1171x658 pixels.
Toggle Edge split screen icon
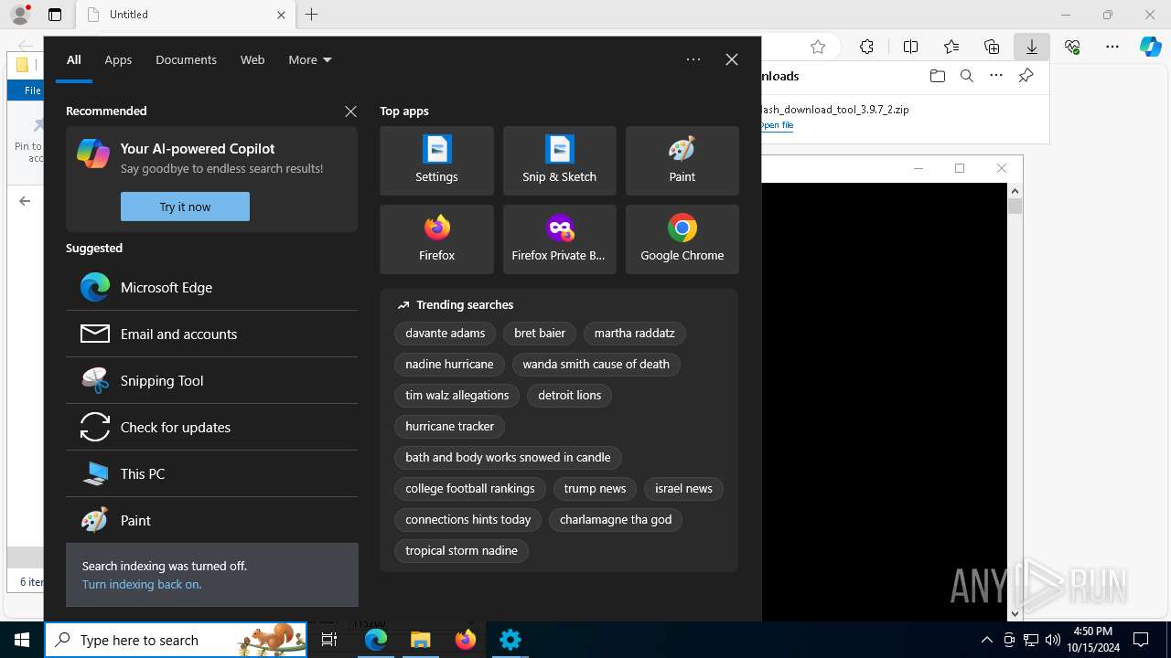910,47
